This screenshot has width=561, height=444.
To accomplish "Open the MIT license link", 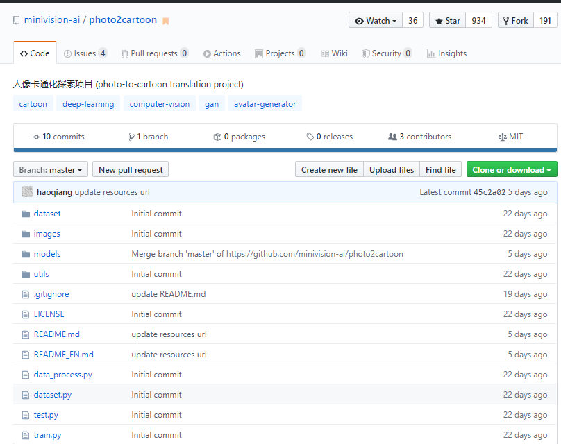I will tap(510, 137).
